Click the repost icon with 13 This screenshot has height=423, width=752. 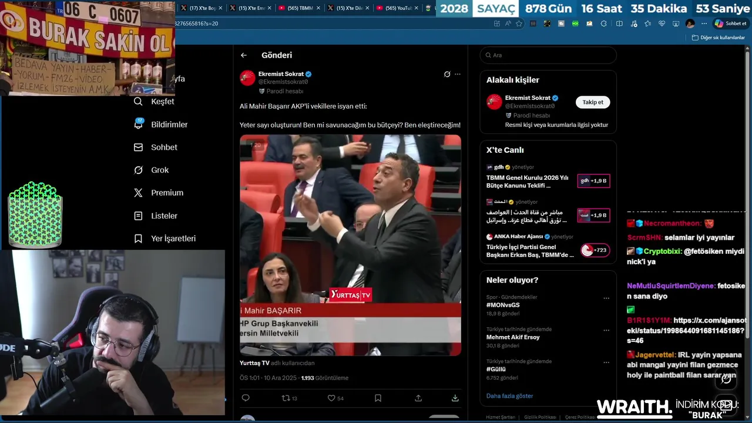coord(289,398)
